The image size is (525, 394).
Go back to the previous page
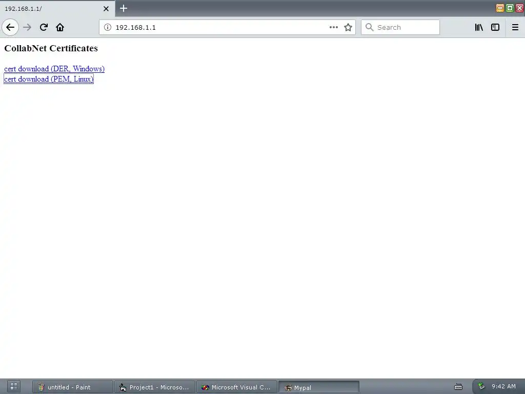click(10, 27)
